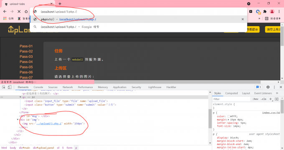The width and height of the screenshot is (284, 150).
Task: Open the Chrome three-dot menu
Action: tap(279, 12)
